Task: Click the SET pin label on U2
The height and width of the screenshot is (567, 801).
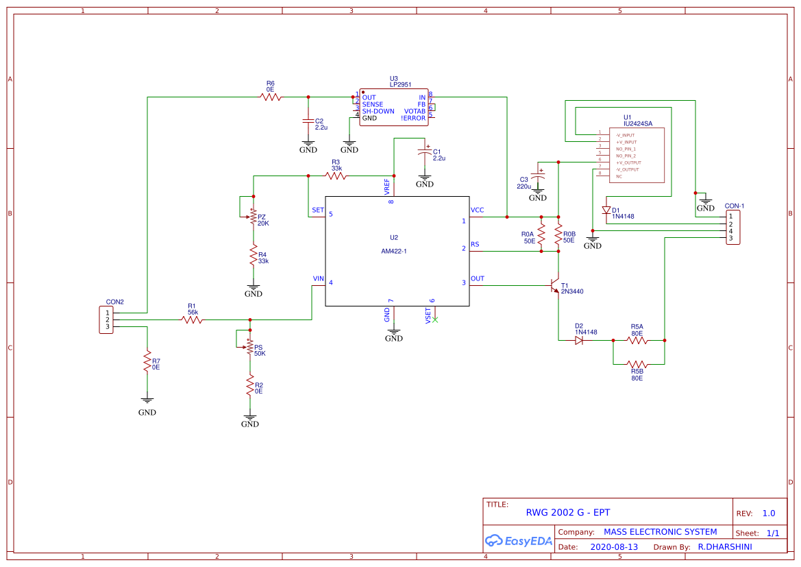Action: [x=318, y=210]
